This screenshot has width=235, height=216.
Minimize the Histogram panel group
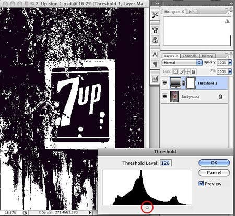click(x=227, y=8)
